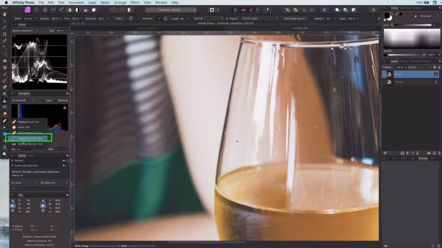Open the Greyscale colour mode dropdown
The height and width of the screenshot is (248, 442).
point(428,16)
